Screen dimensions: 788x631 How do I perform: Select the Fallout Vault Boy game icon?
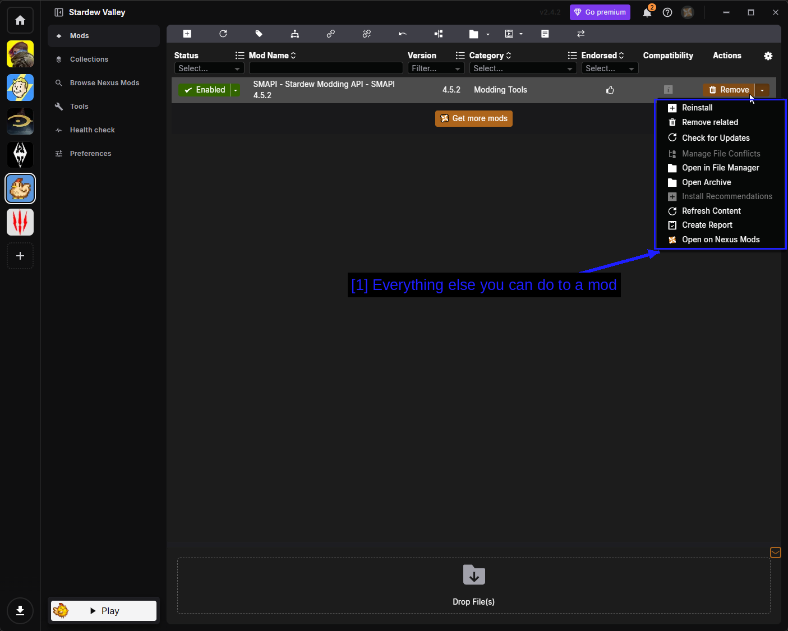[x=20, y=87]
